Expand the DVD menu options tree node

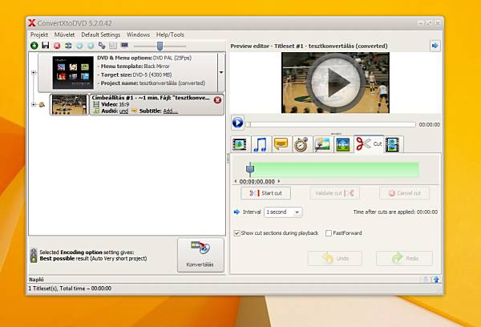tap(34, 72)
